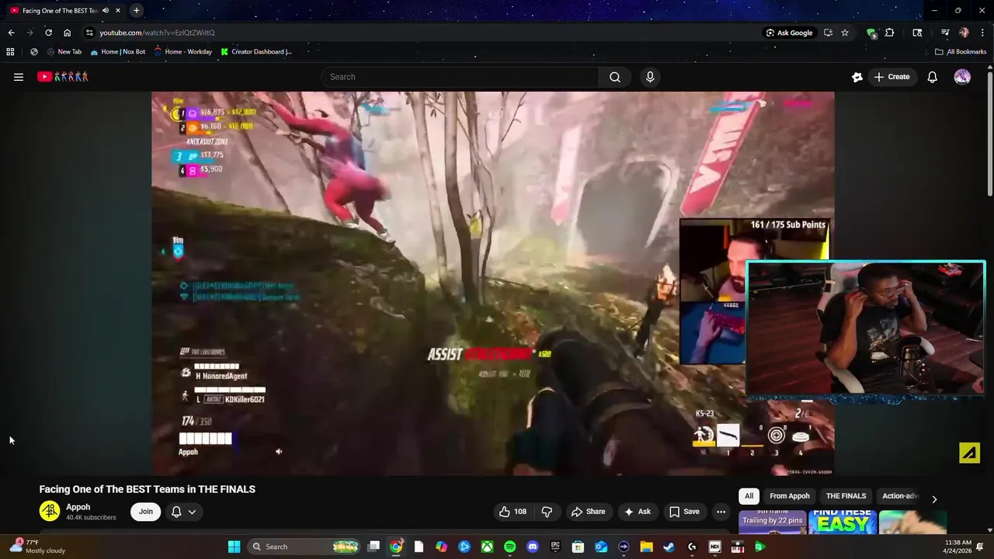994x559 pixels.
Task: Open the Chrome profile avatar
Action: (x=964, y=33)
